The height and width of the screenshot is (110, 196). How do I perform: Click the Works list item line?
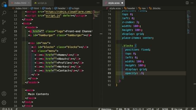[58, 67]
